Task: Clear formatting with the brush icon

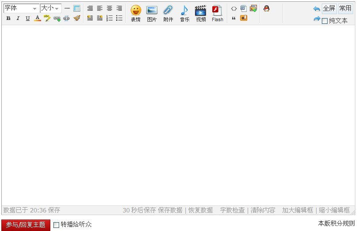Action: (x=77, y=18)
